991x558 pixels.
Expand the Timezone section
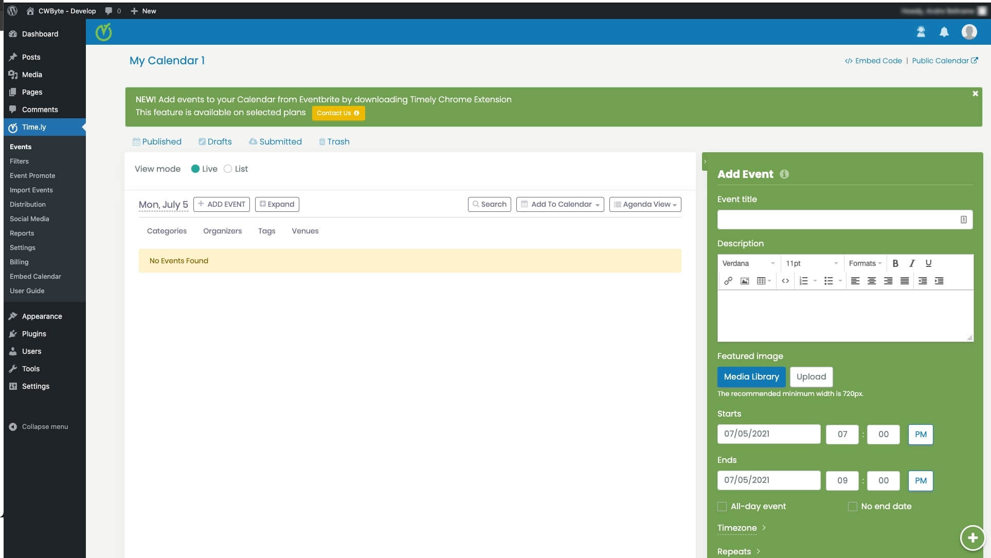click(741, 527)
